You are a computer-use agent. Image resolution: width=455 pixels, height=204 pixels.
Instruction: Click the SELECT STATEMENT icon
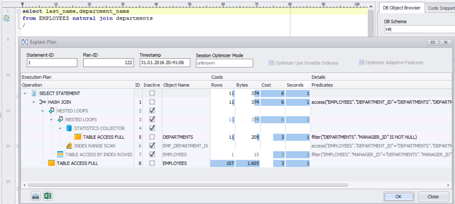pos(34,94)
